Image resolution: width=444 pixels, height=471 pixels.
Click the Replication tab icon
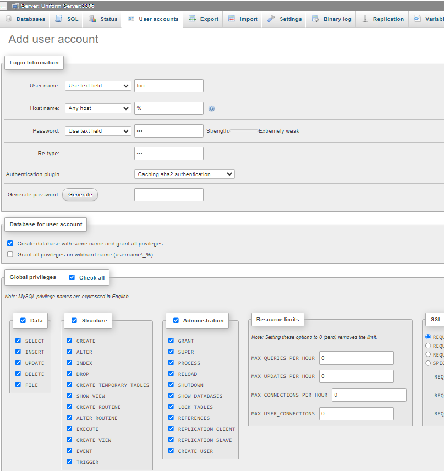[365, 19]
